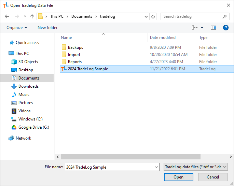This screenshot has width=234, height=186.
Task: Select the Reports folder
Action: [x=75, y=62]
